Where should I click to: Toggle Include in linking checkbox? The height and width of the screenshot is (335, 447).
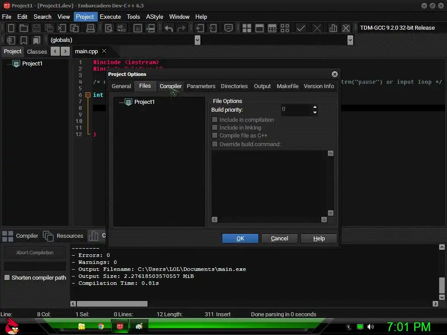pyautogui.click(x=215, y=128)
